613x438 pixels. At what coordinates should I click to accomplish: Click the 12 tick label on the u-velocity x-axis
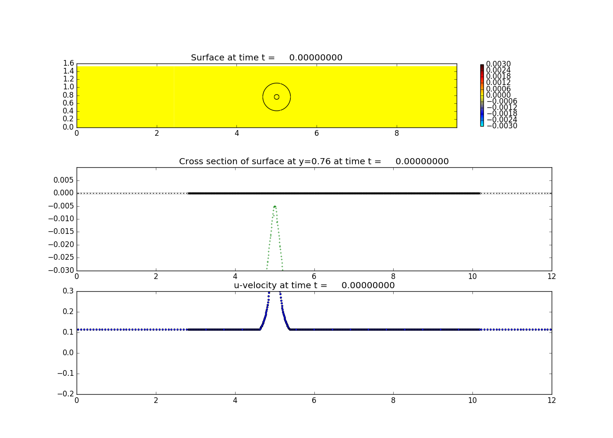[552, 400]
